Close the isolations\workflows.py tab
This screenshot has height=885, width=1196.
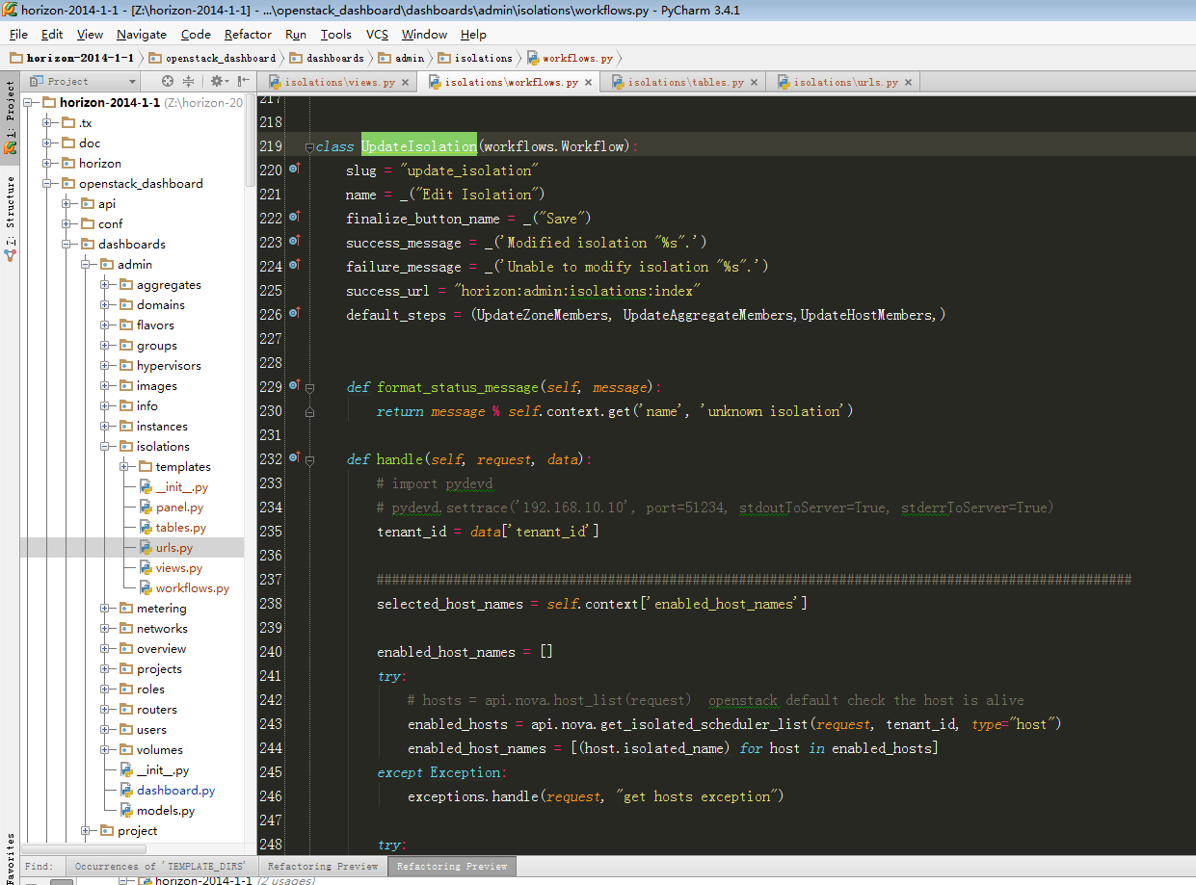coord(589,83)
